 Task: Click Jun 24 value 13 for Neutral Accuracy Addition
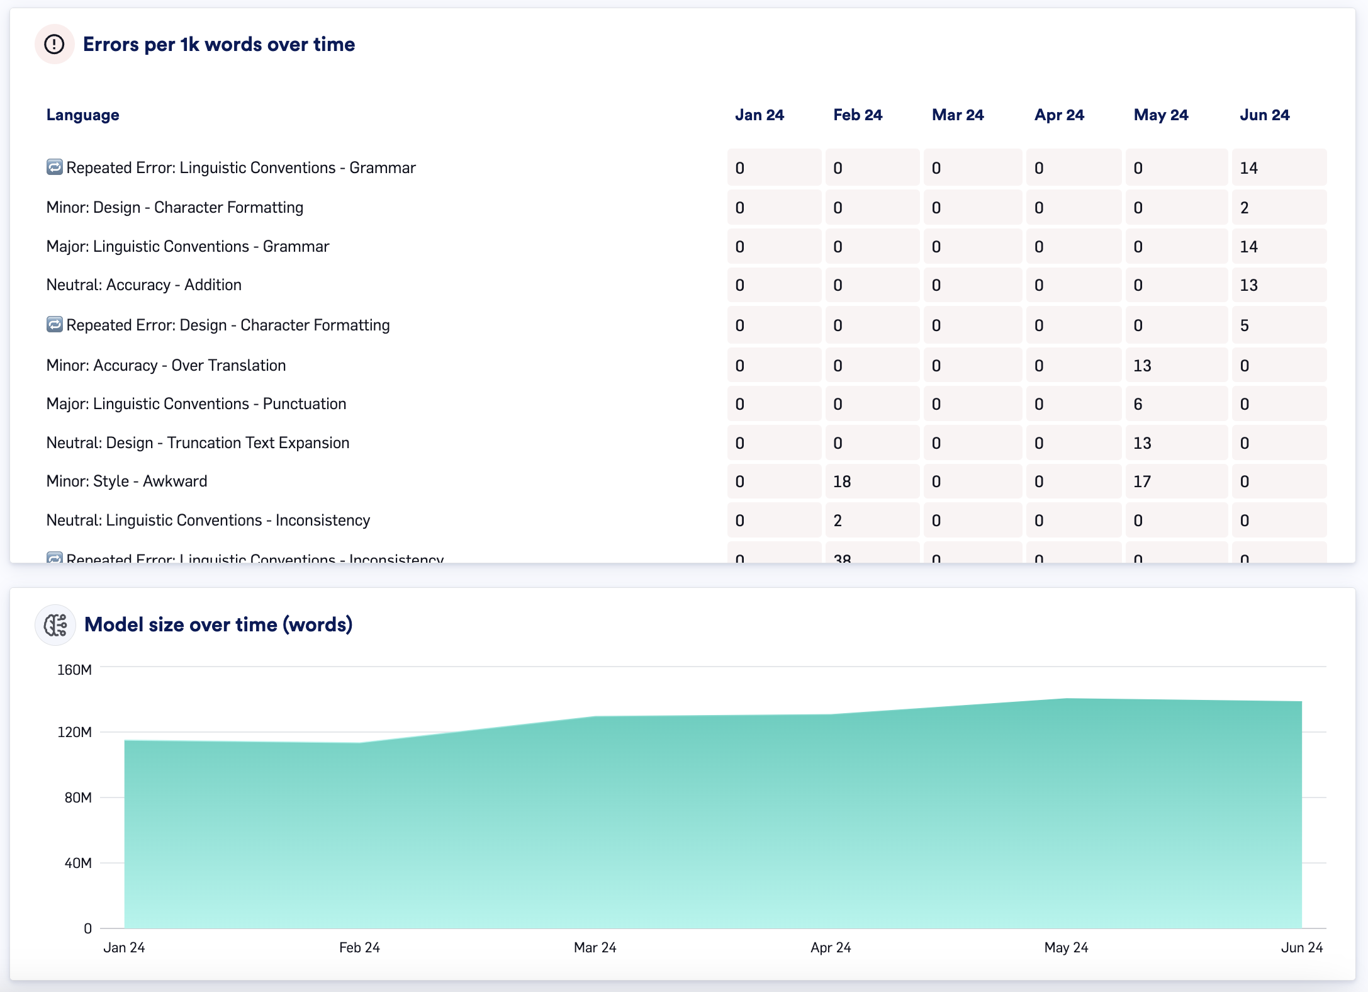1279,285
